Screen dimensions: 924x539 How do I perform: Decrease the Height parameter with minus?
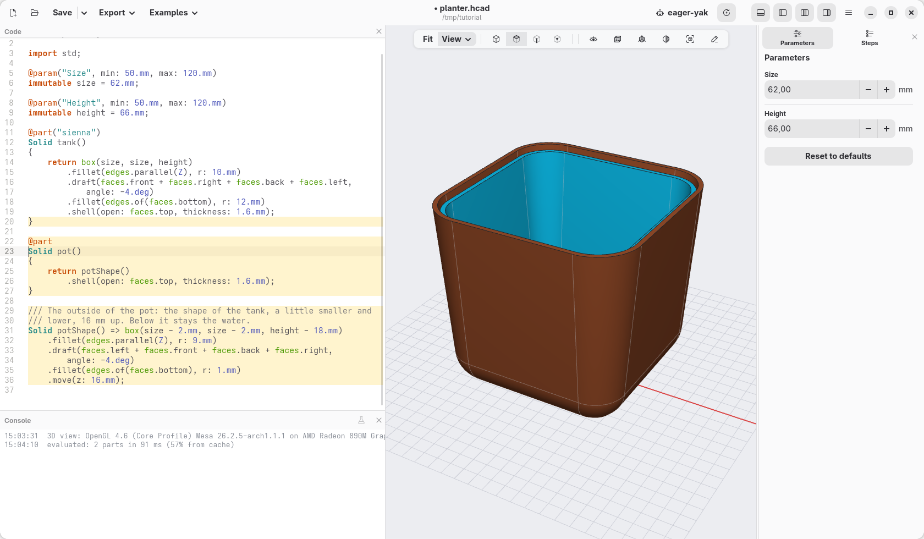click(868, 129)
